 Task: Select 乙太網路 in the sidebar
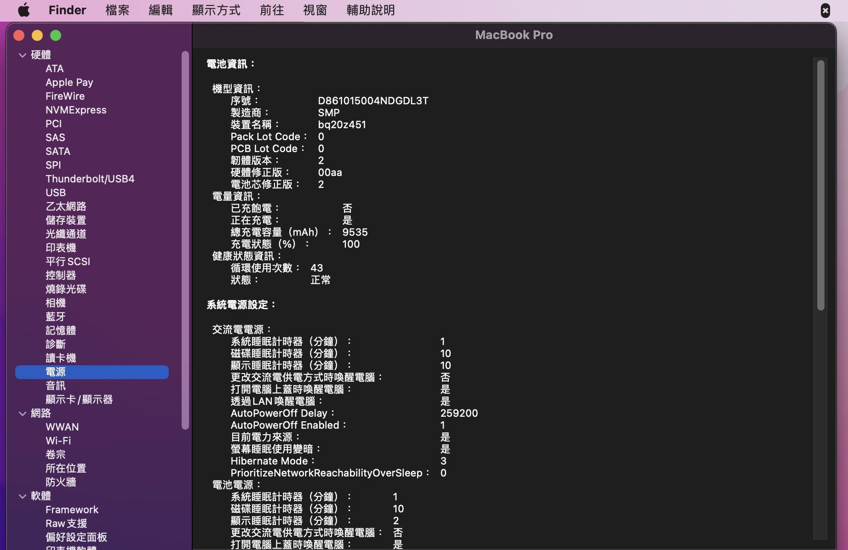(x=66, y=206)
